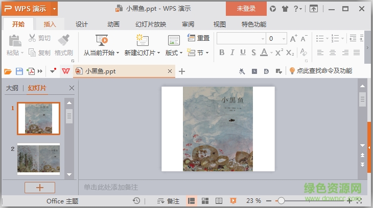The image size is (373, 208).
Task: Toggle Bold formatting
Action: tap(222, 53)
